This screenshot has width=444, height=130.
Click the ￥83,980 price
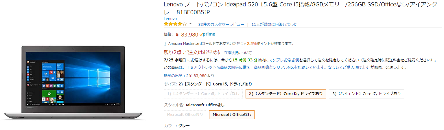[x=189, y=35]
